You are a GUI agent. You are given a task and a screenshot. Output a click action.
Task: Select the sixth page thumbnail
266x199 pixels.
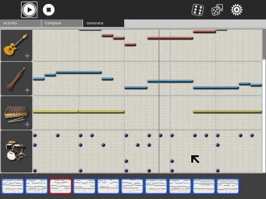click(132, 186)
